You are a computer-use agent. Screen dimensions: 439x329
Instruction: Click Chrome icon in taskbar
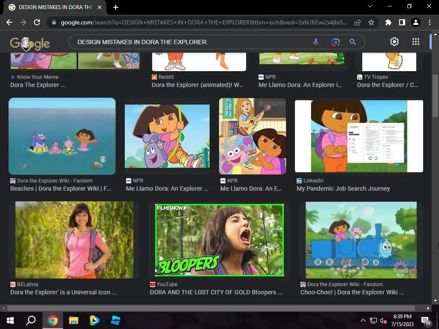click(52, 320)
